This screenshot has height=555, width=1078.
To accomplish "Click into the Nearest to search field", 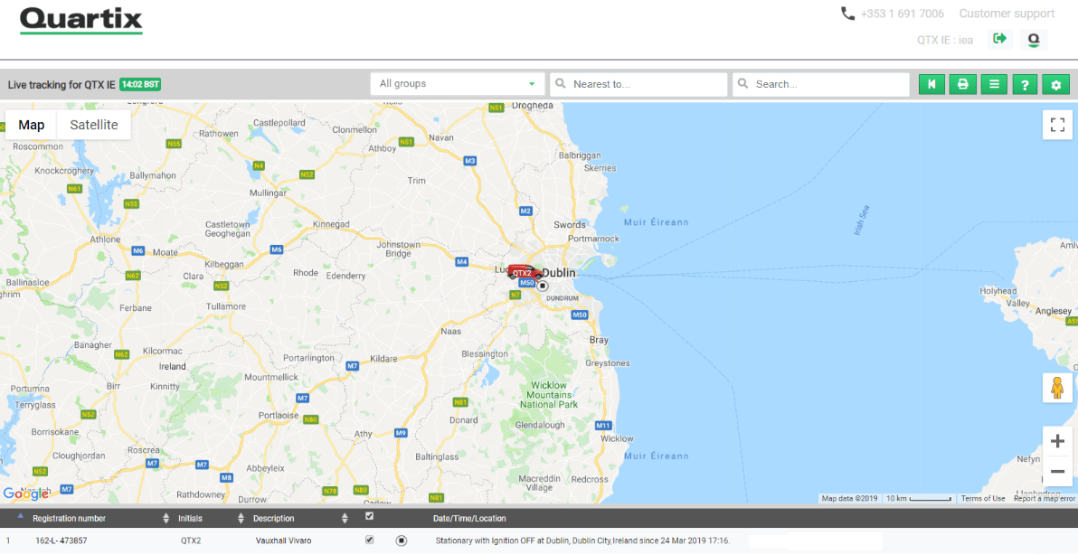I will pyautogui.click(x=638, y=84).
